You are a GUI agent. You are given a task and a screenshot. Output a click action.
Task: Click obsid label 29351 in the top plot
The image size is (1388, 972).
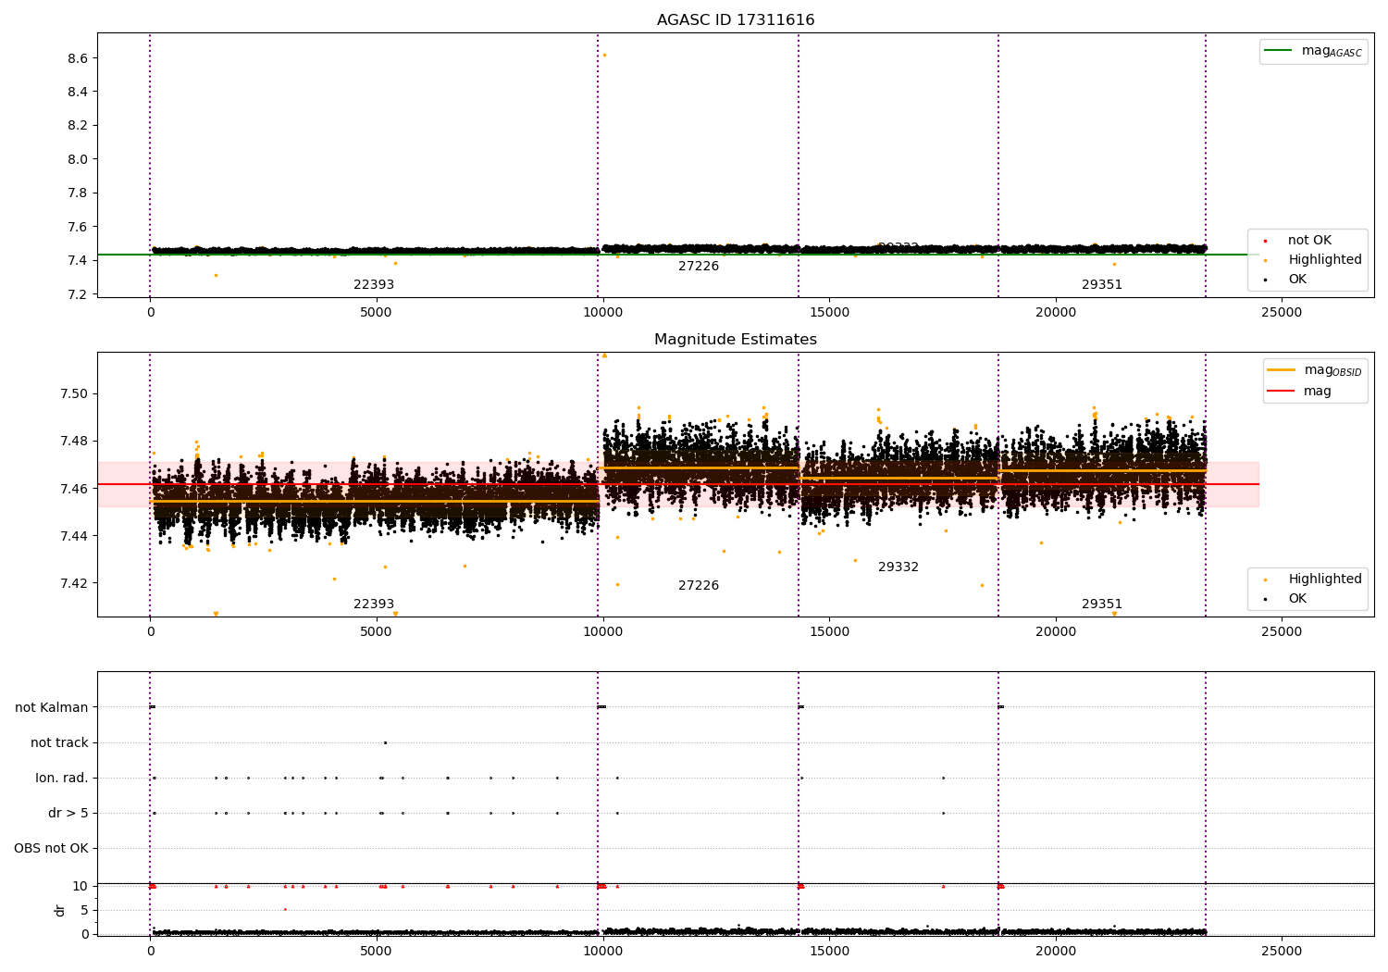(x=1102, y=285)
